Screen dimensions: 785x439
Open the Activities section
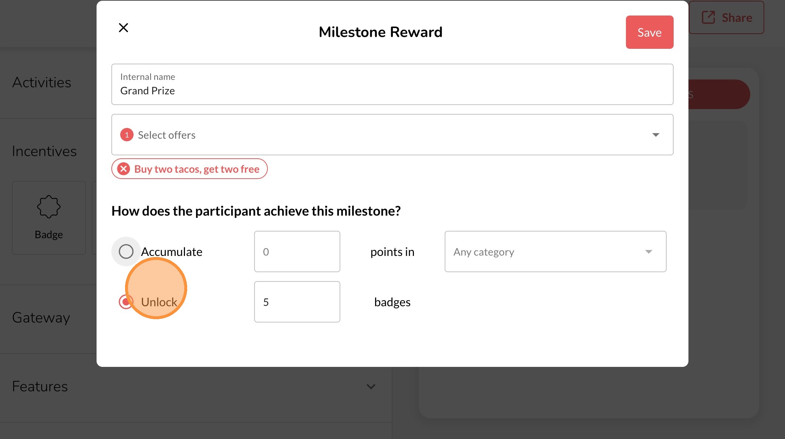pyautogui.click(x=41, y=82)
